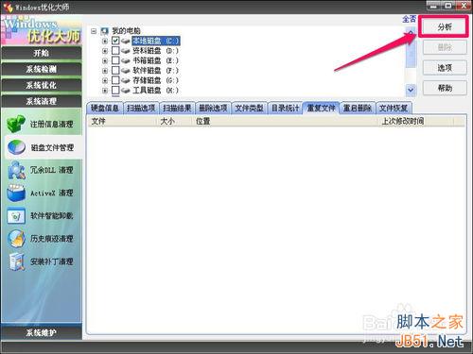Collapse the 我的电脑 tree root
473x354 pixels.
[94, 31]
